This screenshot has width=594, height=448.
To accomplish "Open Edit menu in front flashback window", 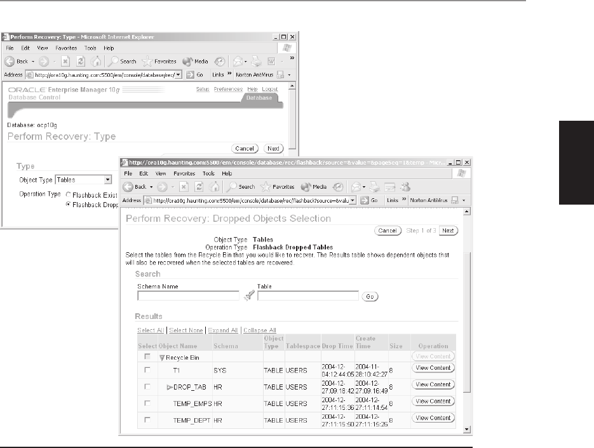I will pyautogui.click(x=144, y=173).
